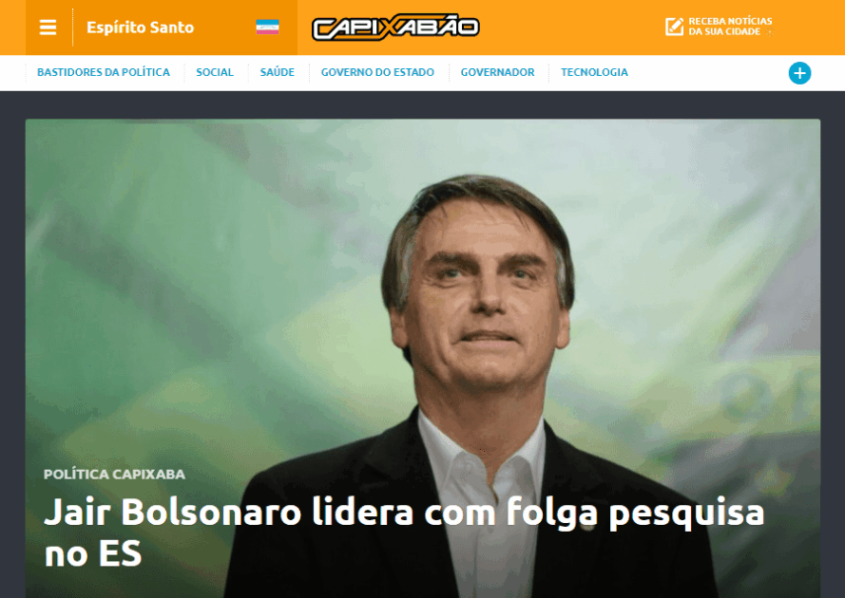The height and width of the screenshot is (598, 845).
Task: Click the dark orange region panel in header
Action: click(x=162, y=28)
